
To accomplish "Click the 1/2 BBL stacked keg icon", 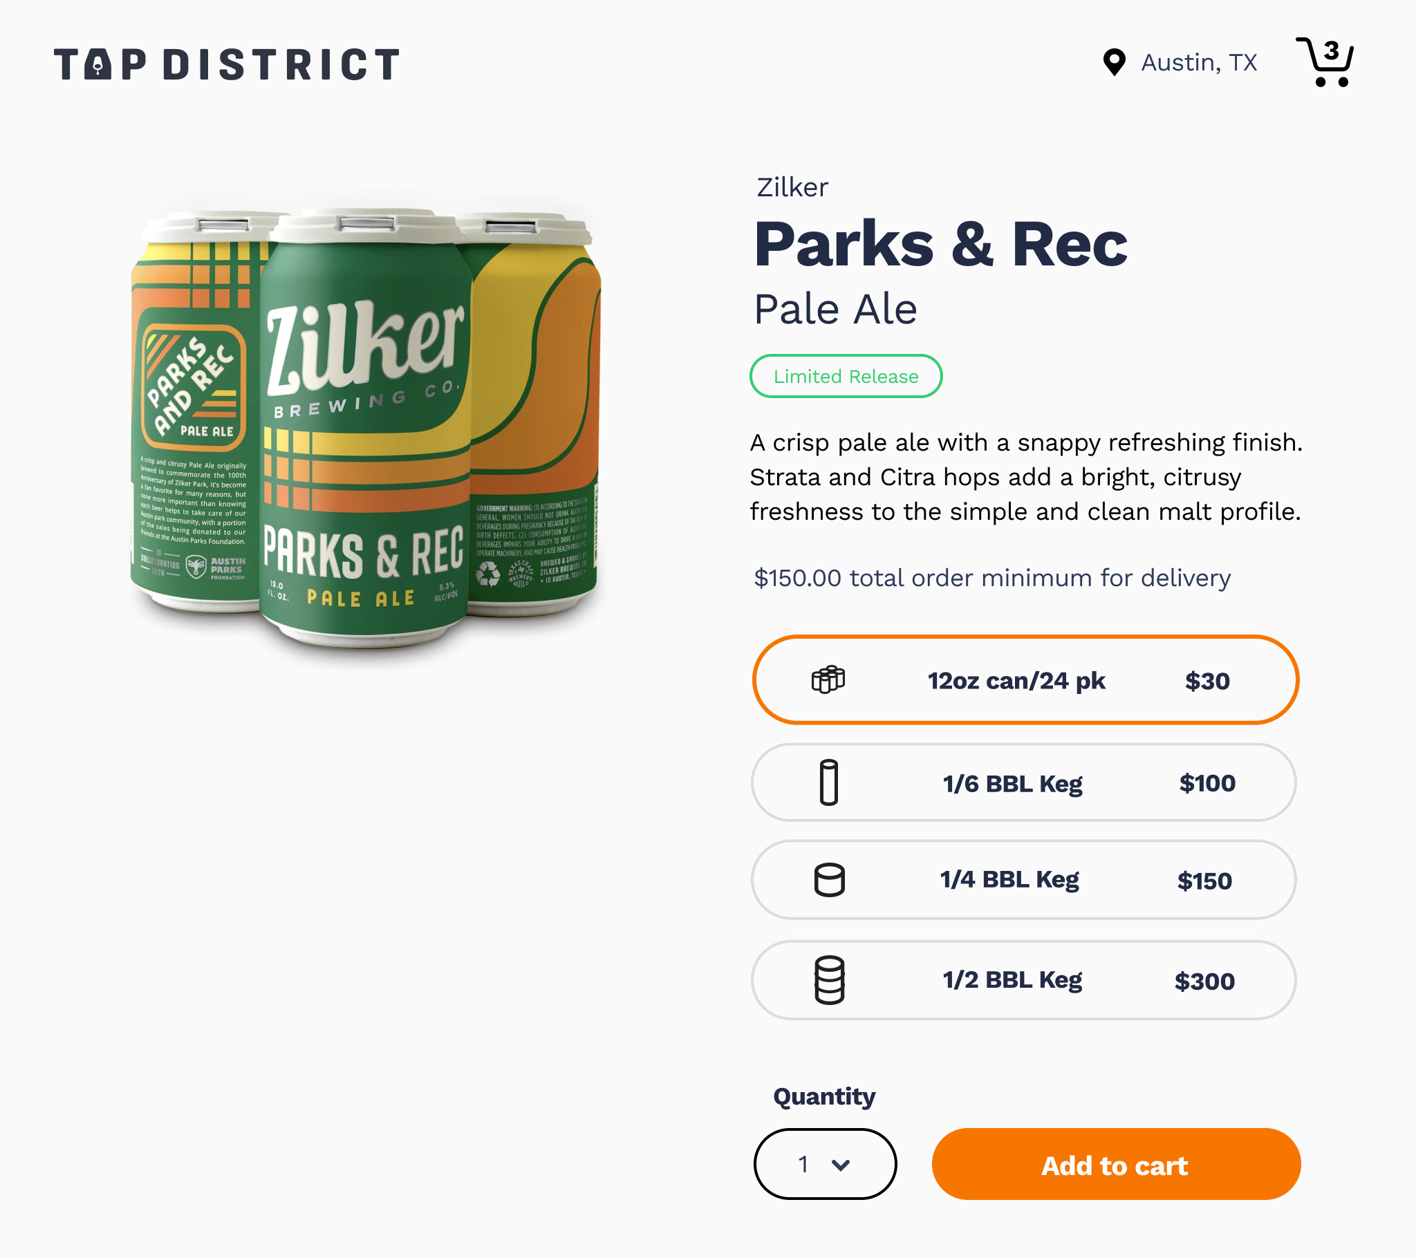I will tap(828, 979).
